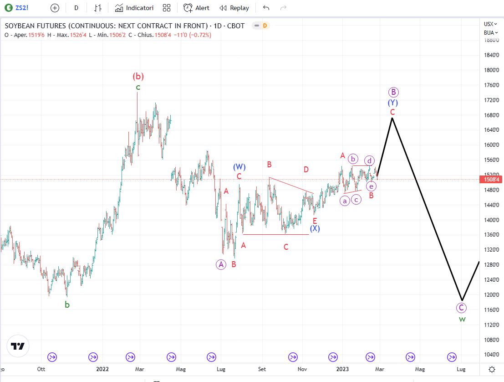Open the BUA unit dropdown
Image resolution: width=504 pixels, height=382 pixels.
click(x=490, y=32)
